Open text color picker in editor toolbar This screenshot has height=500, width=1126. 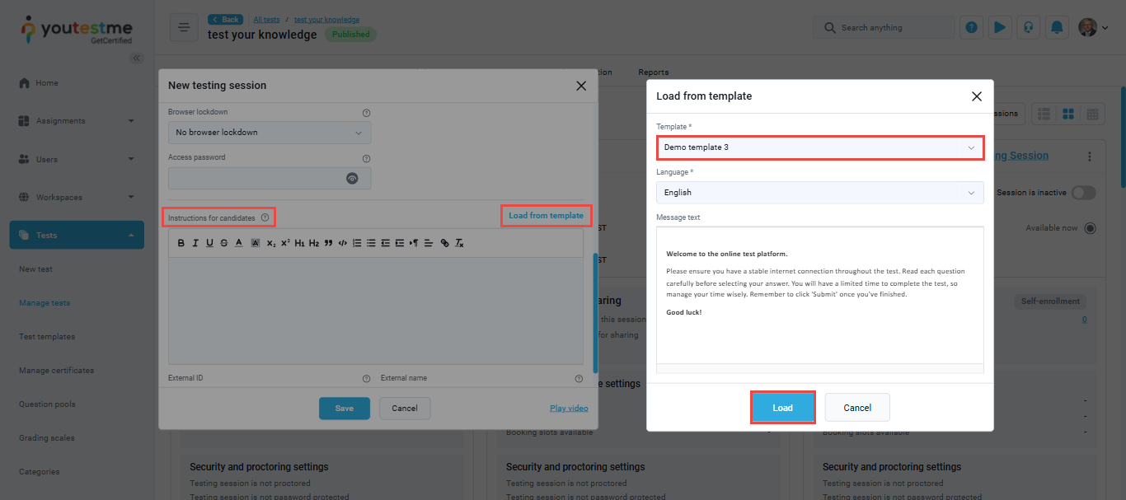click(x=239, y=243)
